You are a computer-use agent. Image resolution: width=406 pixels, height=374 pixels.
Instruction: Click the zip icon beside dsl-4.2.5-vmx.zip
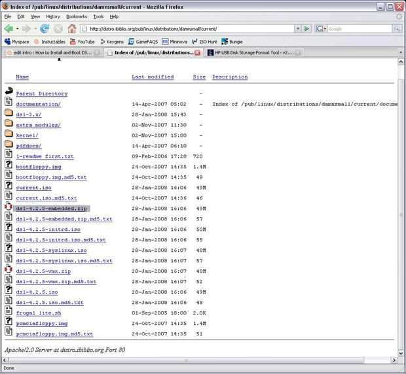tap(9, 269)
